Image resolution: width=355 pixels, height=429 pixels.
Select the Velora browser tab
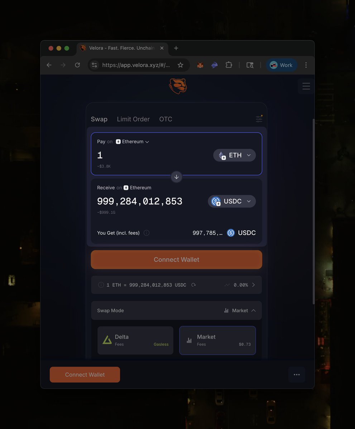click(x=122, y=48)
